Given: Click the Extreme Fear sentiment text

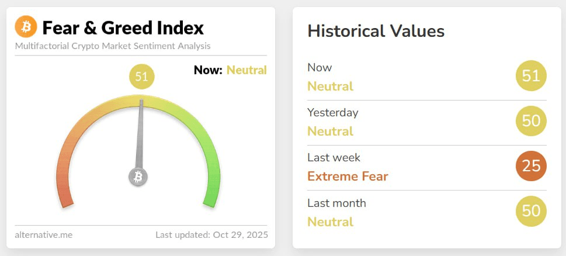Looking at the screenshot, I should pyautogui.click(x=348, y=176).
